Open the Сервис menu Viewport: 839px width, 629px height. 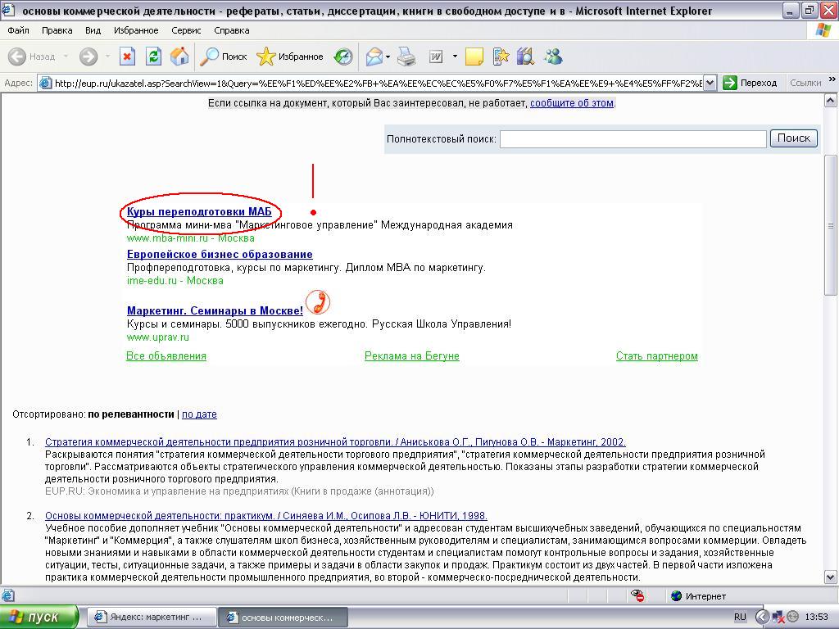tap(186, 30)
